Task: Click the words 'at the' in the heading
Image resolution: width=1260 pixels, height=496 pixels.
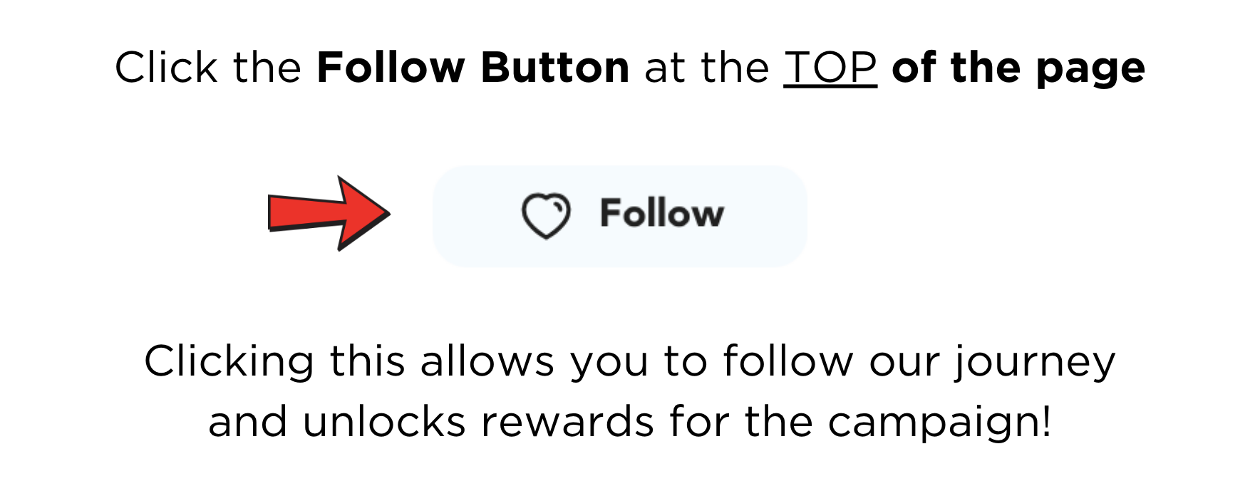Action: click(707, 68)
